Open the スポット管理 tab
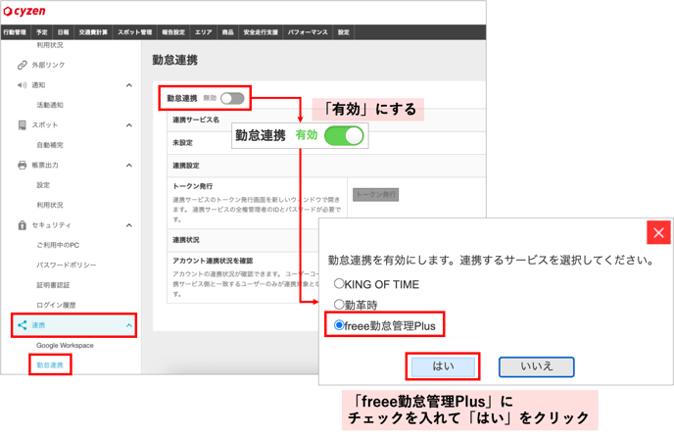674x436 pixels. point(134,32)
